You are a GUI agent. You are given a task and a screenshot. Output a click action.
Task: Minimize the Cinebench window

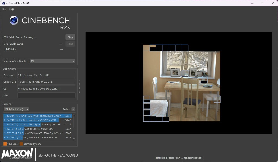pyautogui.click(x=252, y=3)
